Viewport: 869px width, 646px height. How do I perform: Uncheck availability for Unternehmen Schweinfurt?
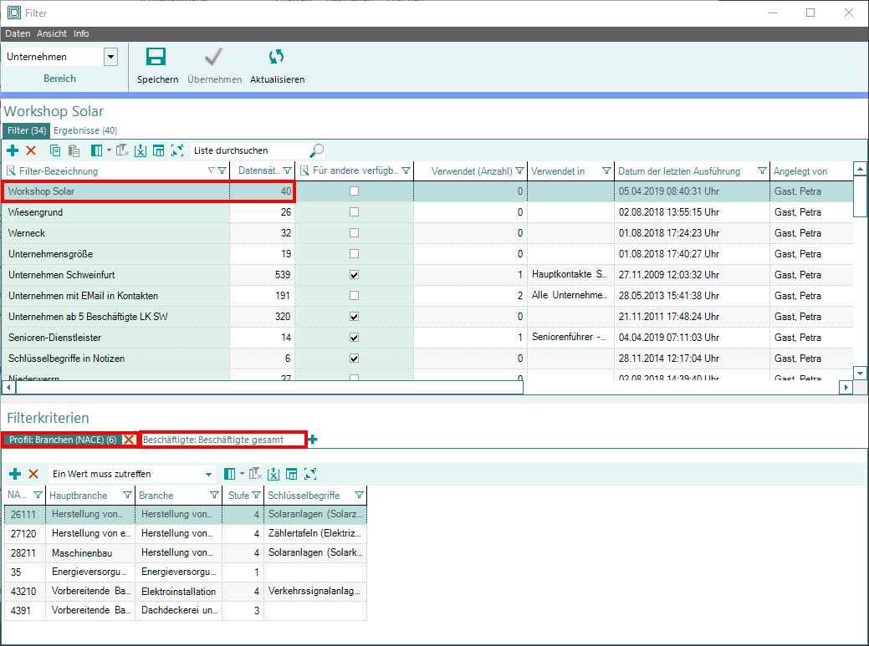point(354,275)
